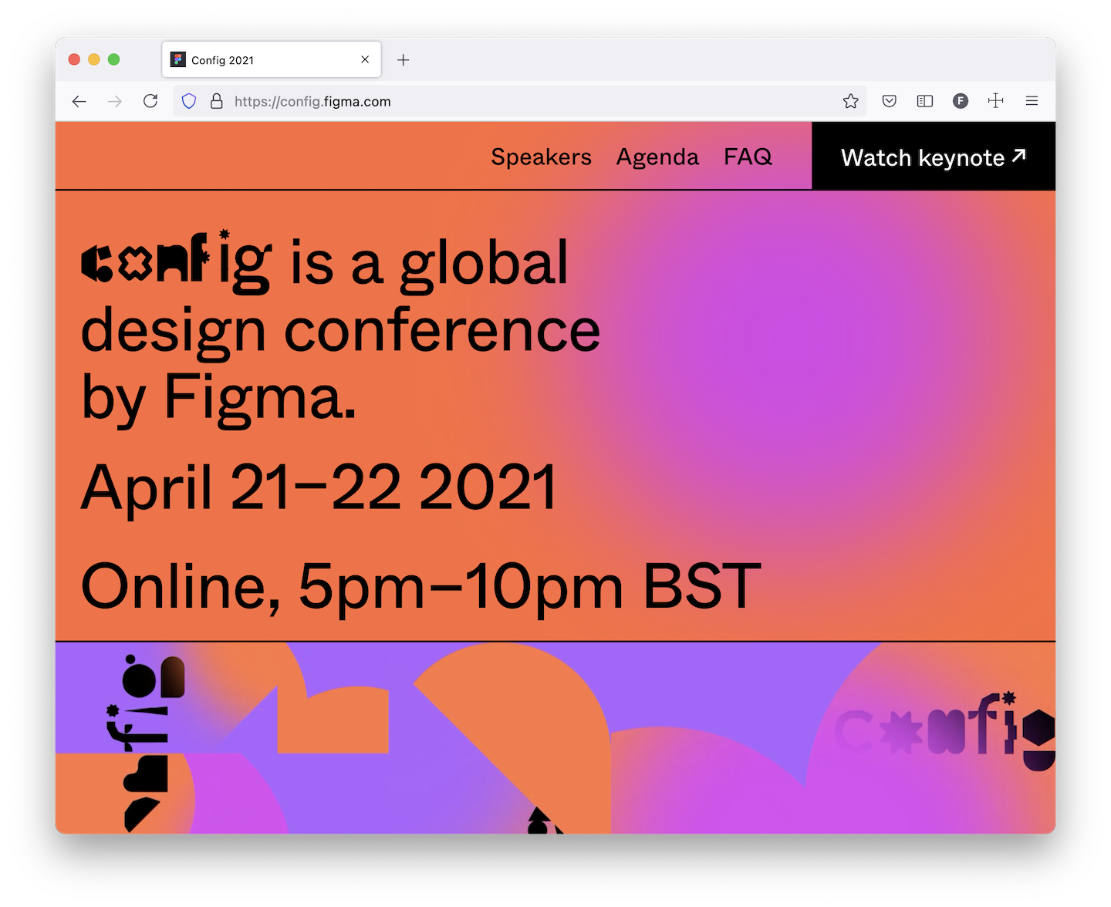Click the Watch keynote button
This screenshot has width=1111, height=907.
[x=934, y=156]
